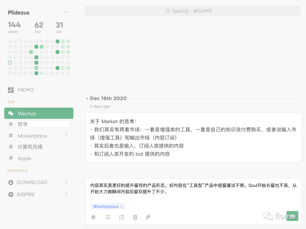306x229 pixels.
Task: Expand the DOWNLOAD section chevron
Action: 66,182
